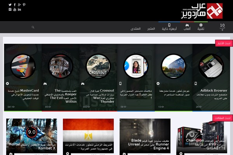
Task: Click the Pinterest icon
Action: [24, 5]
